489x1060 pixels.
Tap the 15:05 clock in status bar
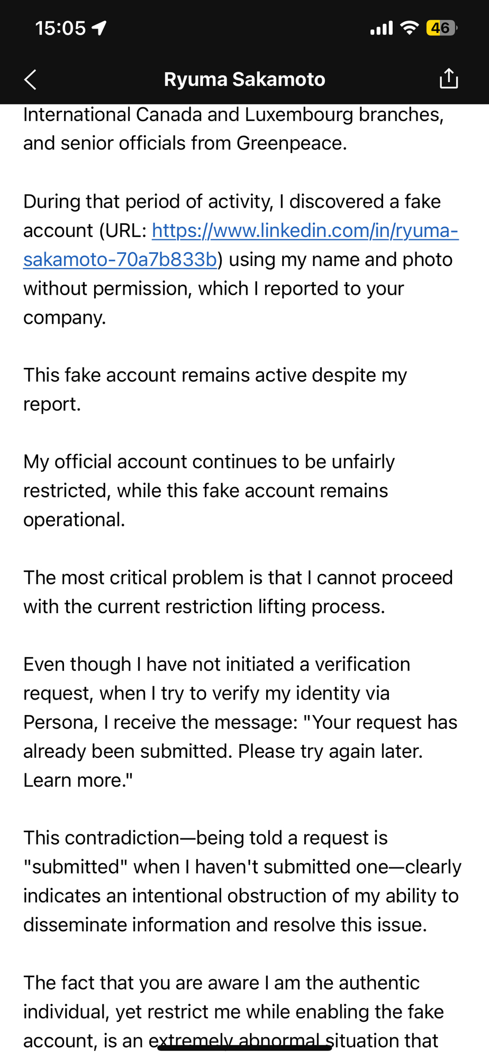tap(60, 28)
